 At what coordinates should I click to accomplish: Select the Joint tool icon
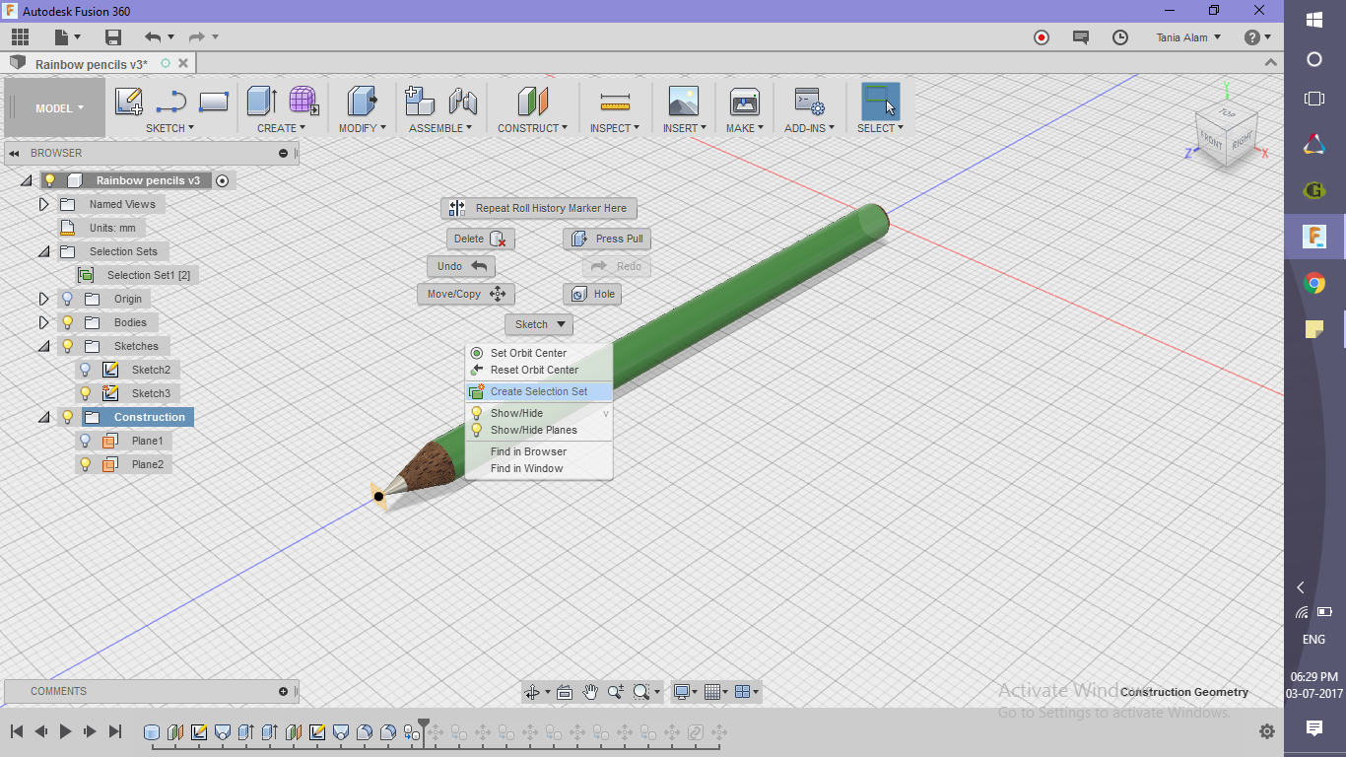tap(462, 102)
